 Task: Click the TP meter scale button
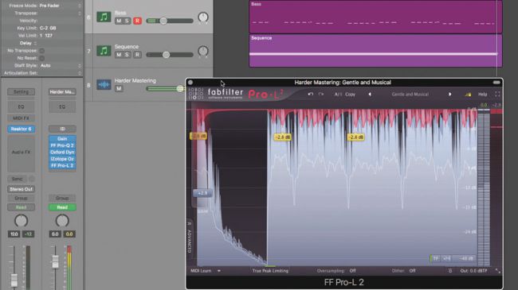[x=436, y=259]
